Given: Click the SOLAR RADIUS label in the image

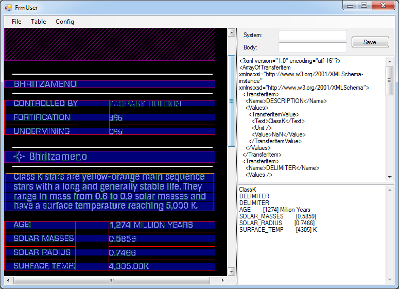Looking at the screenshot, I should [42, 252].
